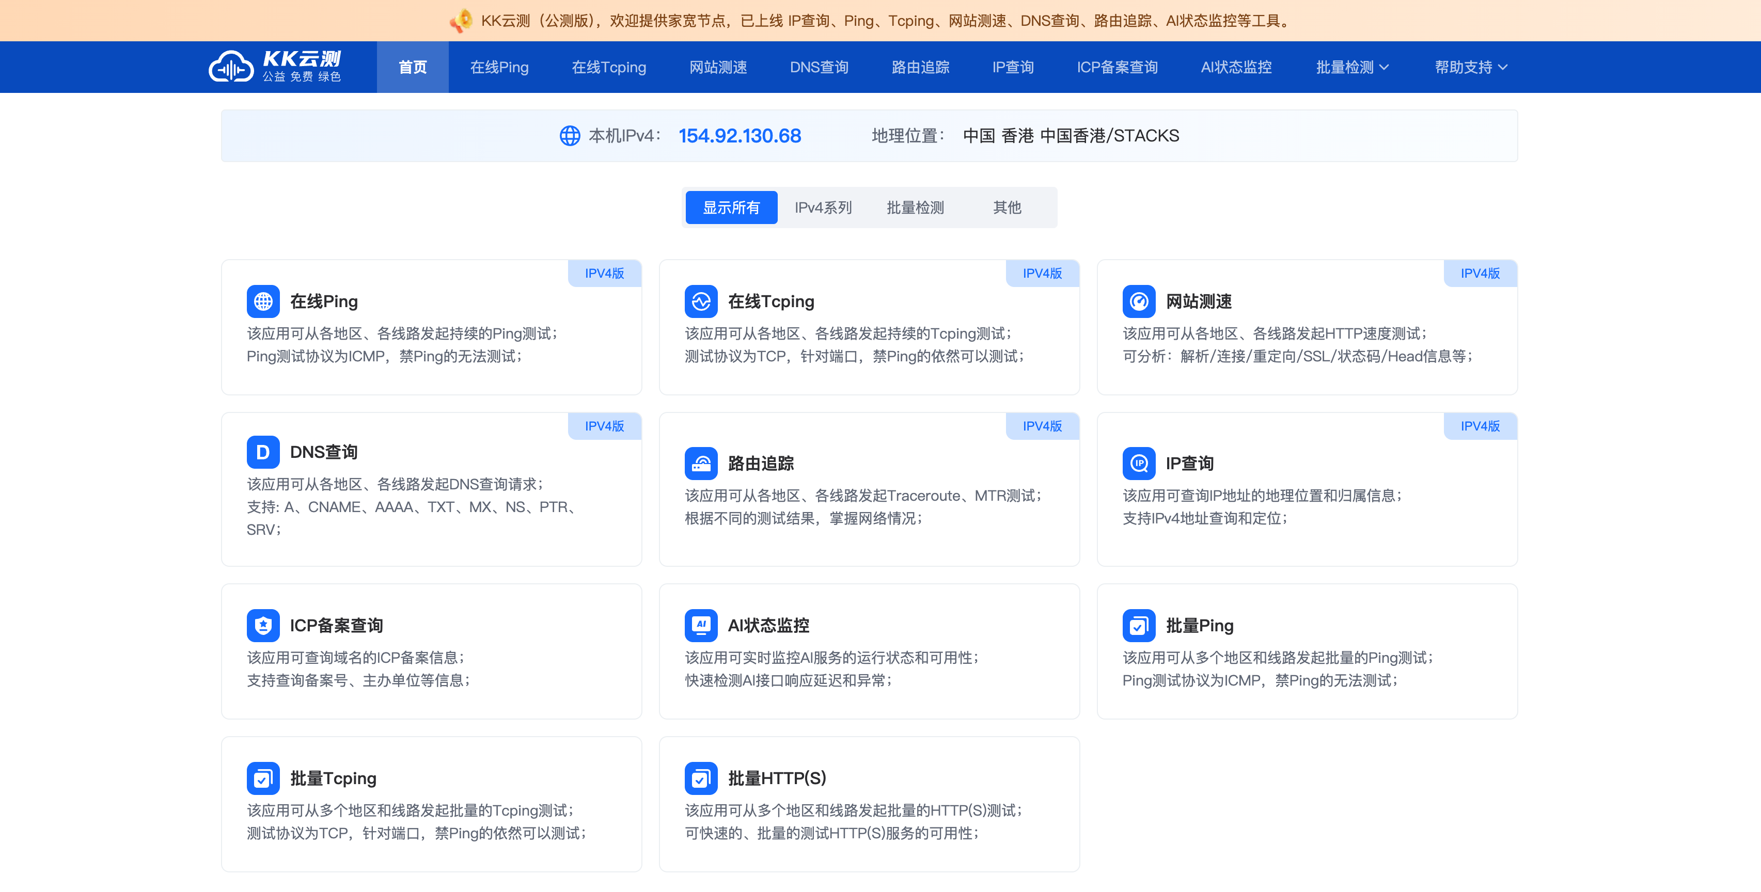This screenshot has width=1761, height=892.
Task: Click the 网站测速 speedometer icon
Action: coord(1139,301)
